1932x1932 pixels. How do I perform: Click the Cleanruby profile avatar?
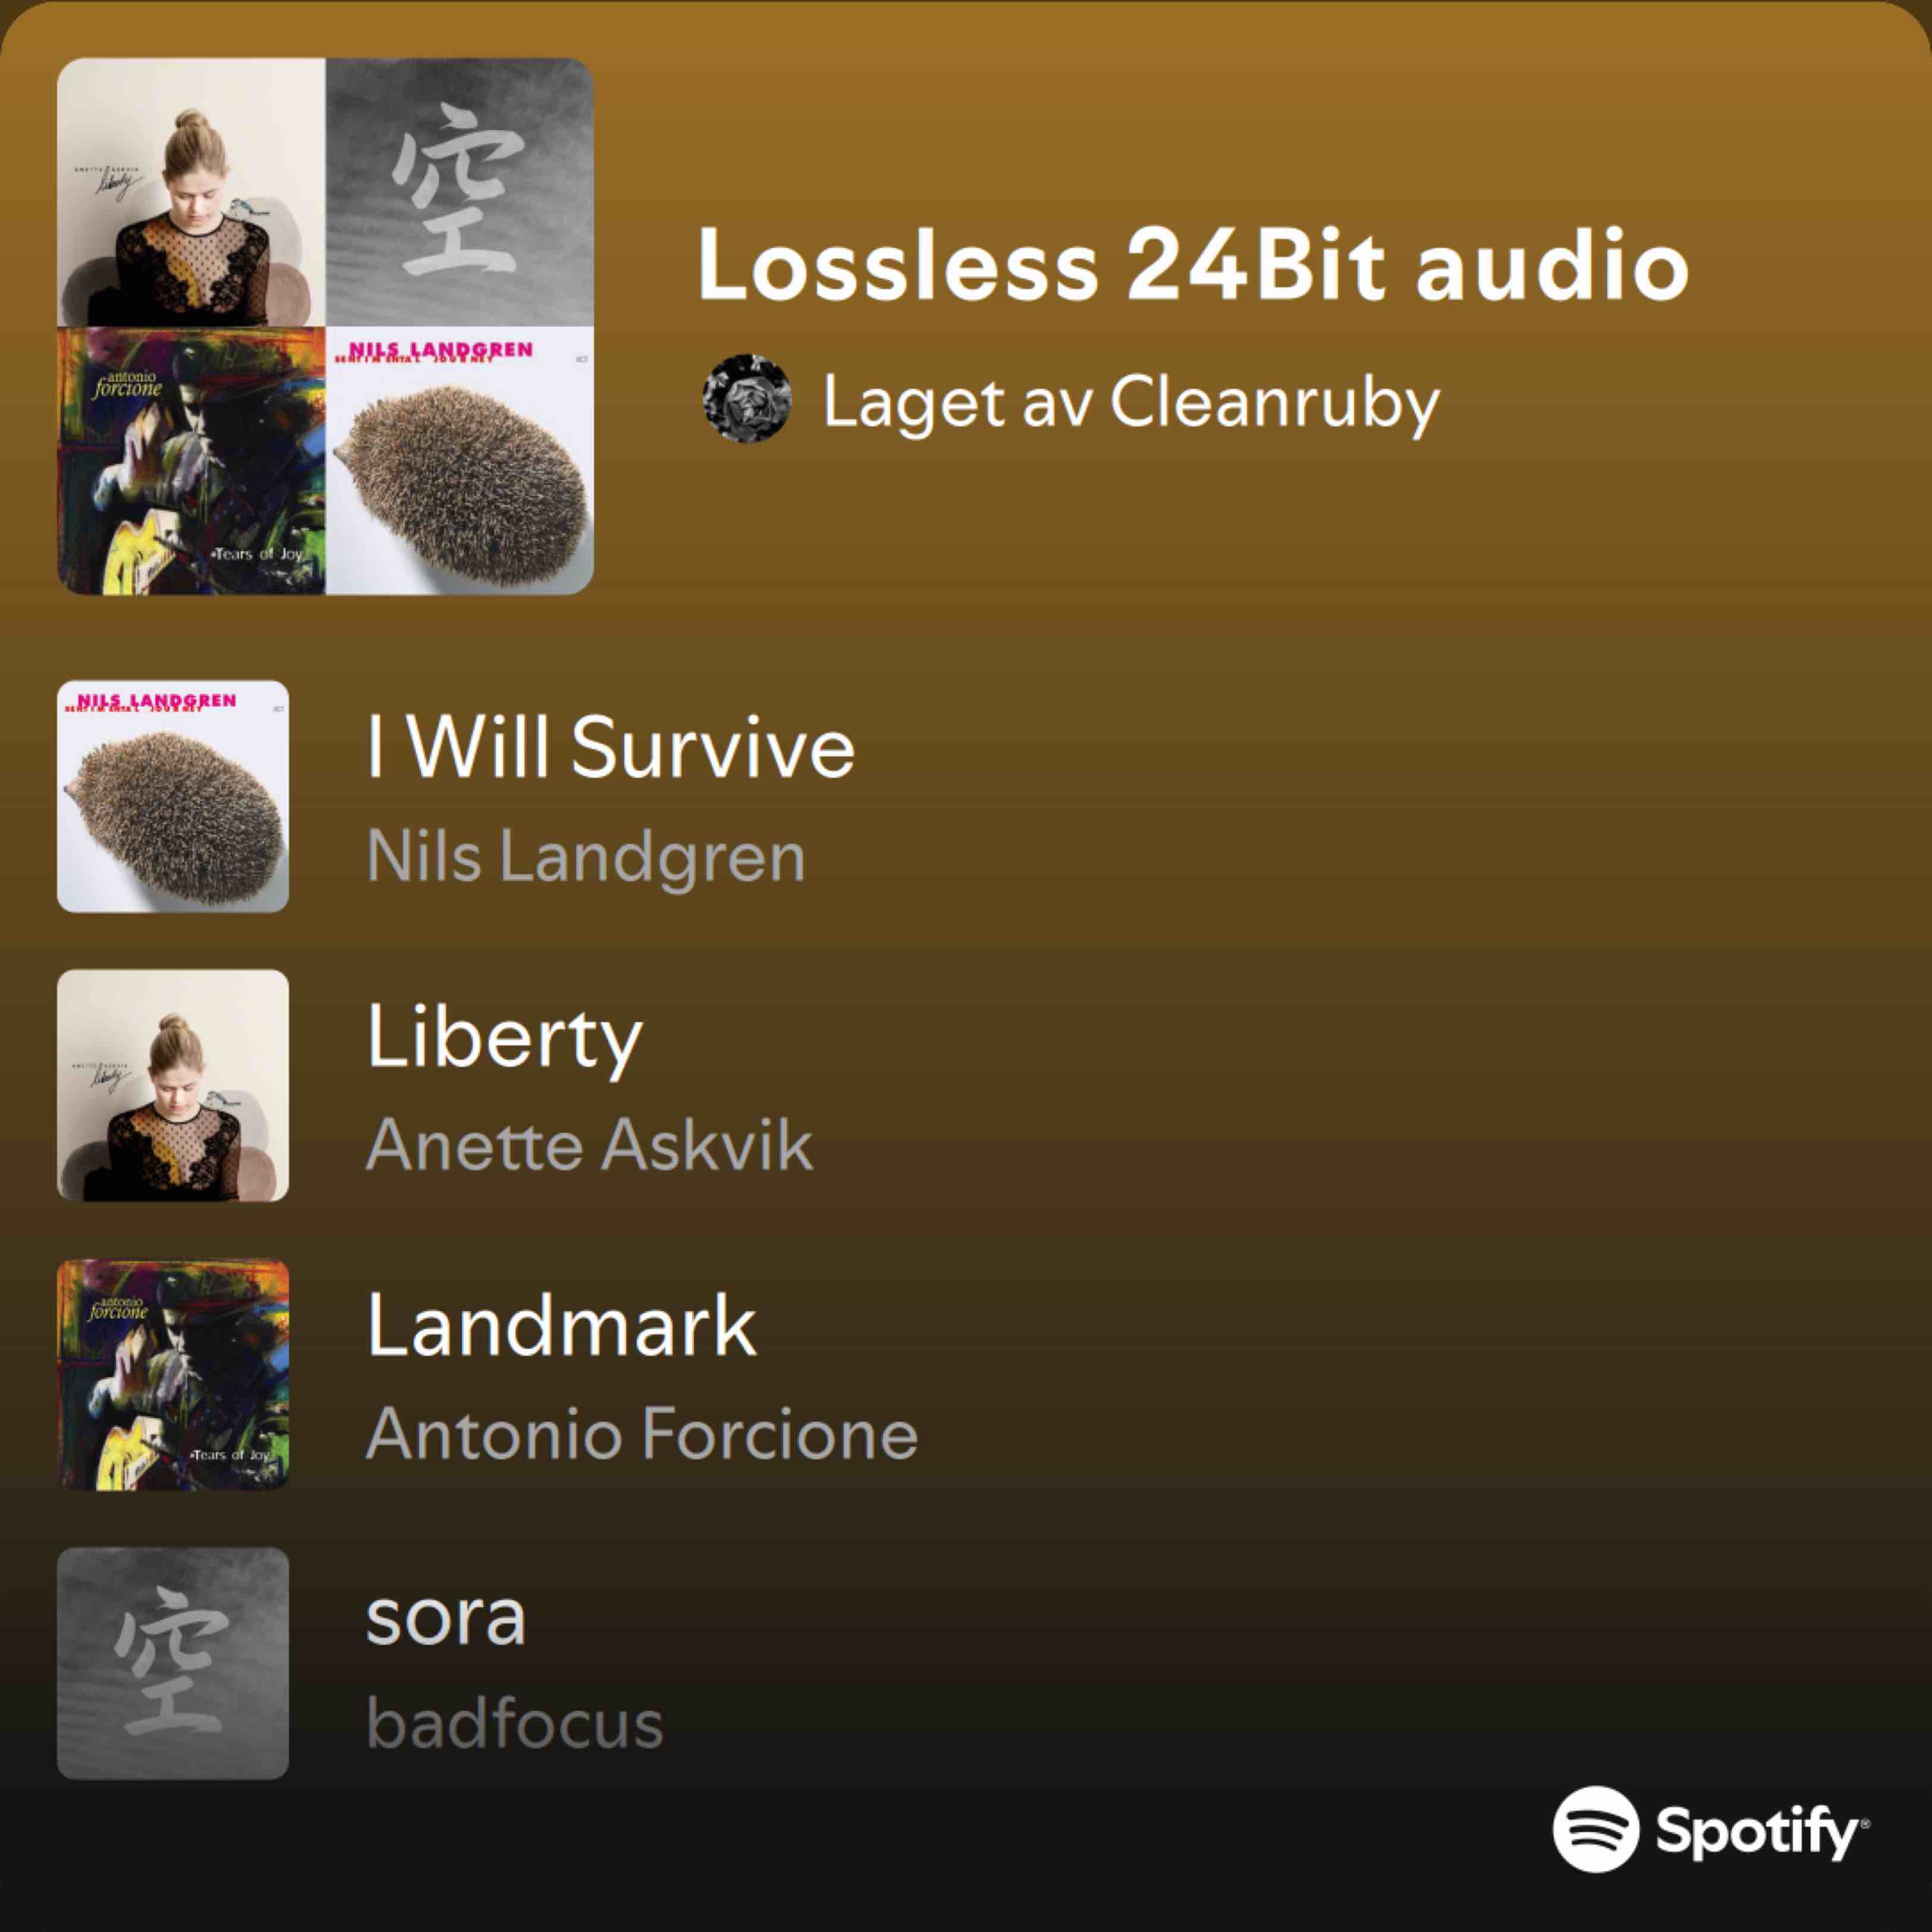747,398
